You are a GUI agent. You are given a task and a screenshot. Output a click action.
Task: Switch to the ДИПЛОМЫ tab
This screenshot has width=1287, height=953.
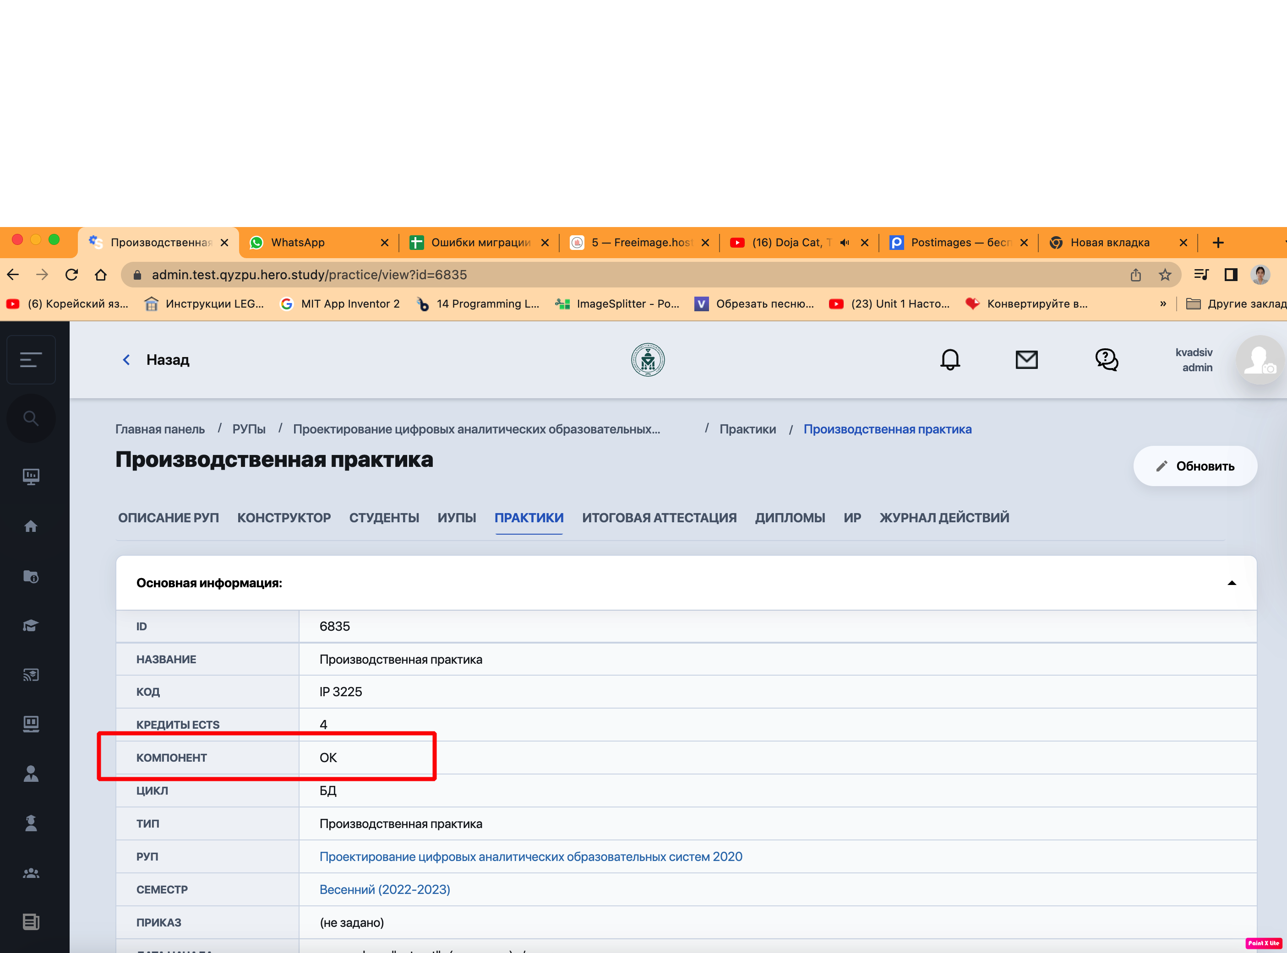[790, 517]
